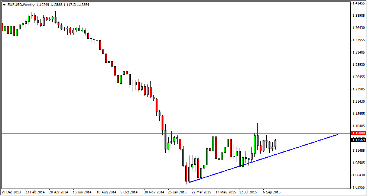
Task: Select the blue ascending trendline
Action: coord(263,158)
